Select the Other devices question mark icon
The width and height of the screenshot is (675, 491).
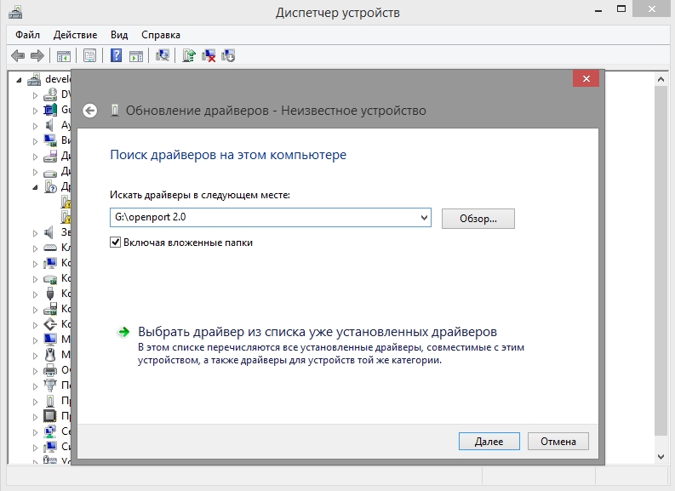click(x=50, y=186)
